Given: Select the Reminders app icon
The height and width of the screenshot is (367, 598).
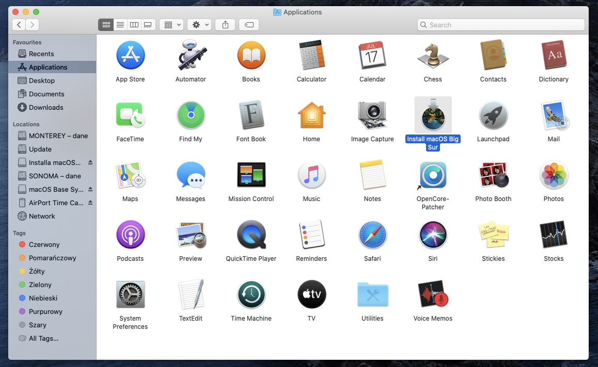Looking at the screenshot, I should (311, 235).
